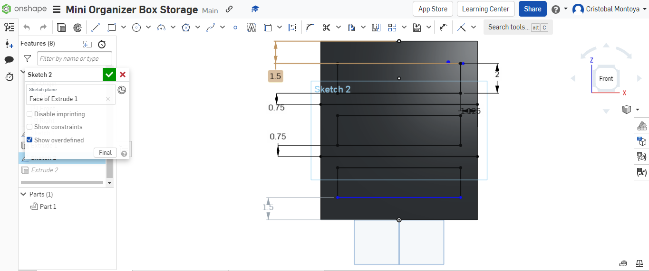Select the Linear pattern tool
The height and width of the screenshot is (271, 649).
[392, 28]
